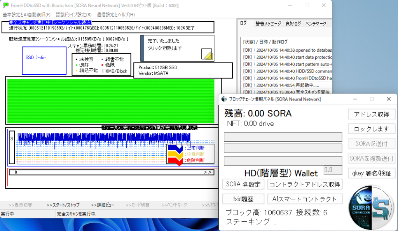Click the SORAを複数送付 button
The image size is (398, 231).
click(x=372, y=158)
